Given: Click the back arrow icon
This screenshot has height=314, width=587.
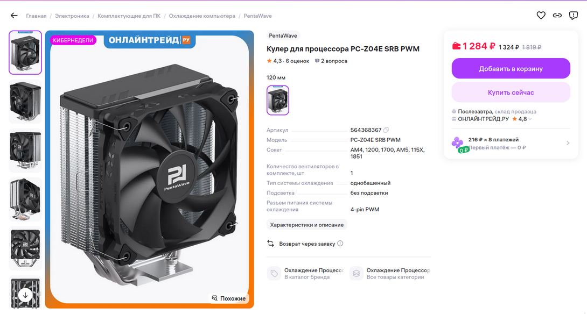Looking at the screenshot, I should pyautogui.click(x=14, y=16).
